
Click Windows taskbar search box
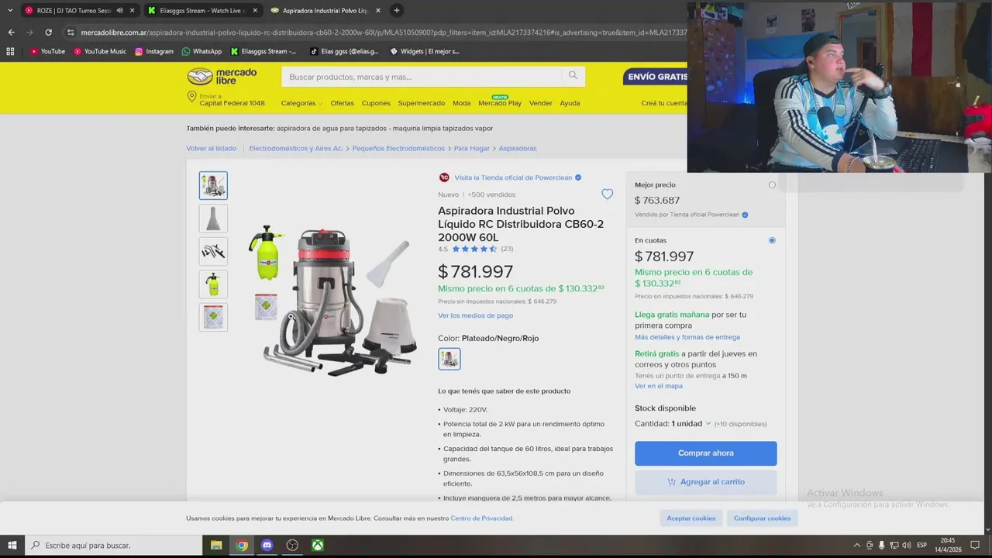click(x=112, y=545)
